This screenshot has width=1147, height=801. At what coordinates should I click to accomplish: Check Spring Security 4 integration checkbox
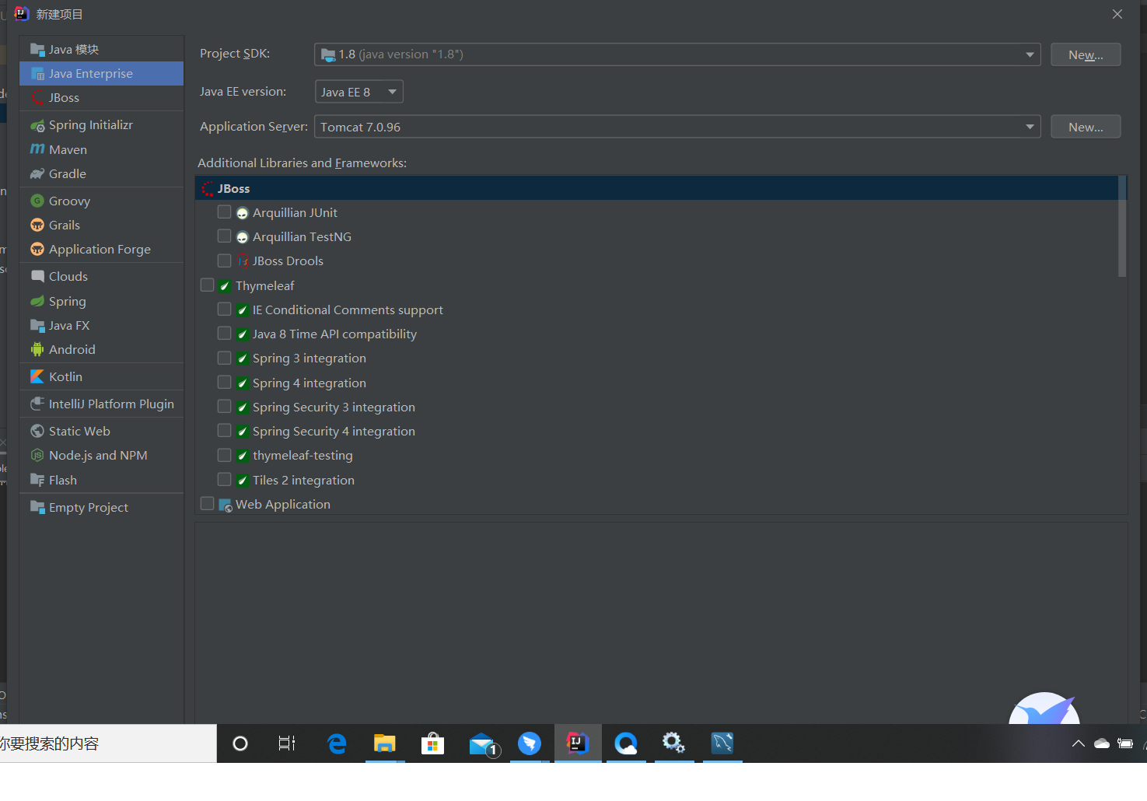click(x=225, y=431)
